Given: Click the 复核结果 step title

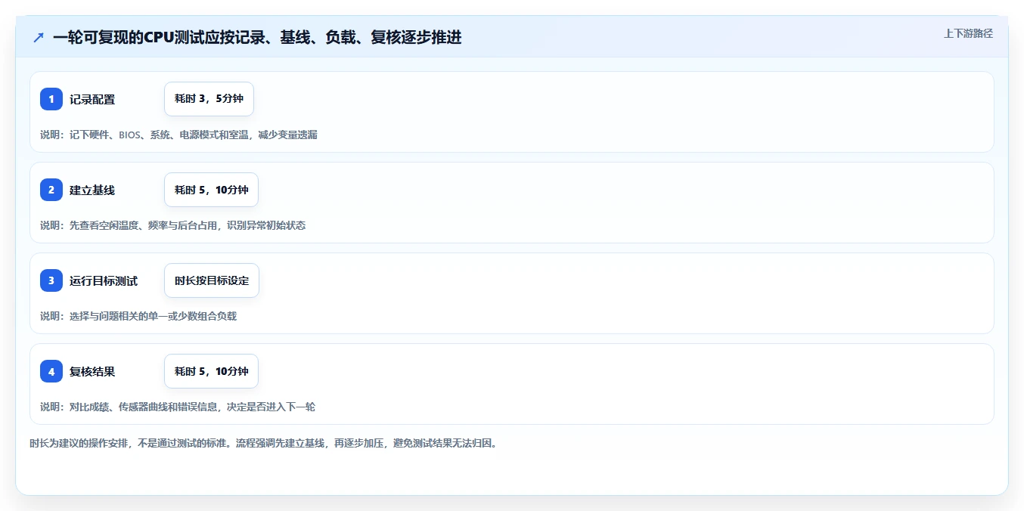Looking at the screenshot, I should click(x=92, y=371).
